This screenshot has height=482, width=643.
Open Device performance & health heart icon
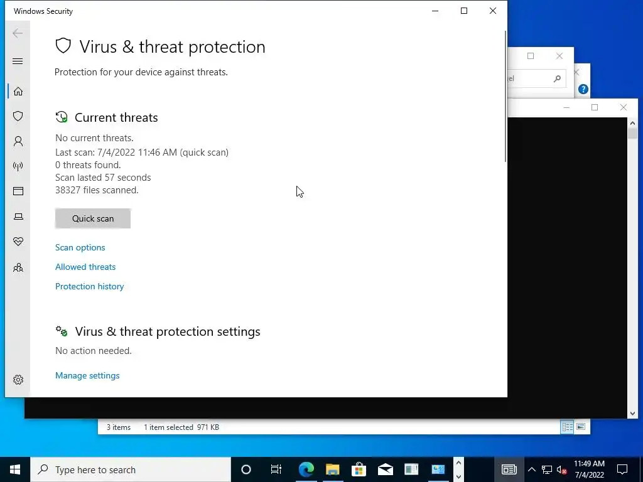pyautogui.click(x=18, y=242)
